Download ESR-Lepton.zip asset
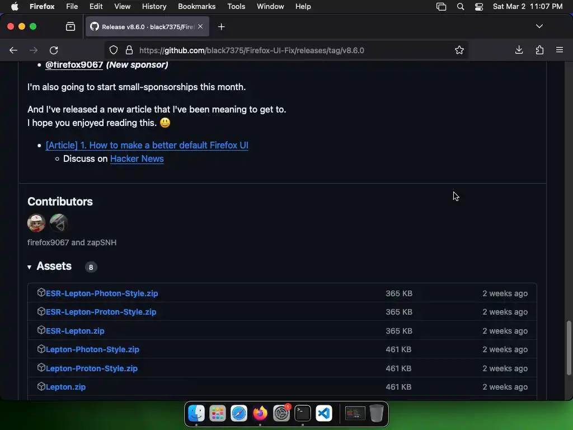Image resolution: width=573 pixels, height=430 pixels. tap(75, 331)
